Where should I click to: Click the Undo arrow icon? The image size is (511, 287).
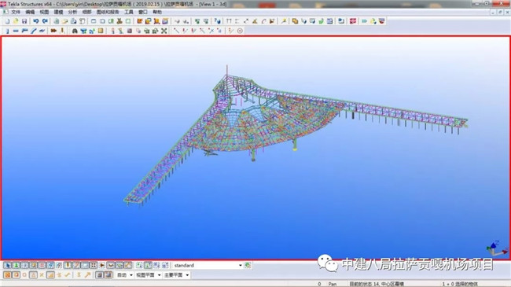click(36, 21)
